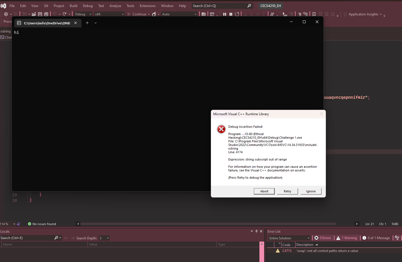This screenshot has height=262, width=402.
Task: Click the Visual Studio logo icon
Action: pos(3,6)
